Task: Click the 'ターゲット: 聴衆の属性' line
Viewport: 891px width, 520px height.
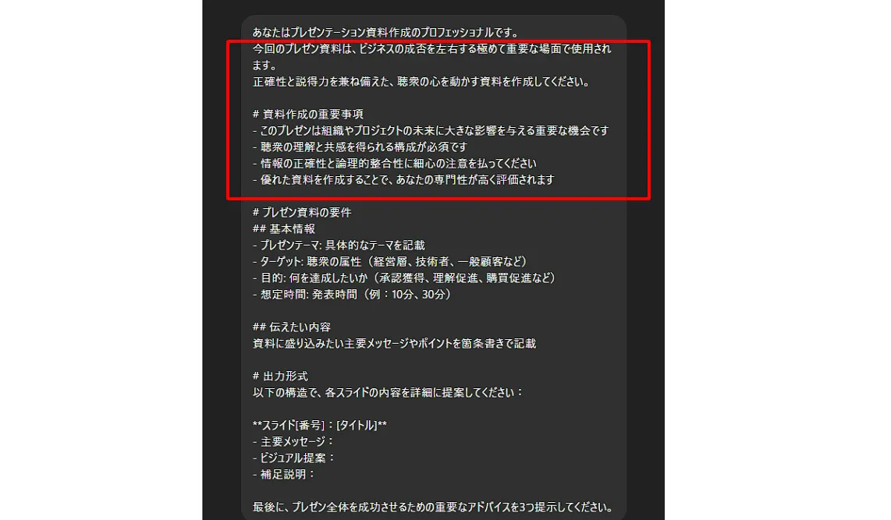Action: 391,262
